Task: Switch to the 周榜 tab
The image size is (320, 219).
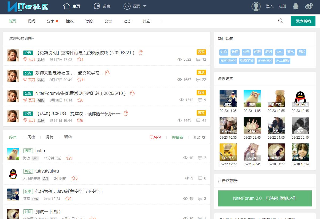Action: click(x=31, y=137)
